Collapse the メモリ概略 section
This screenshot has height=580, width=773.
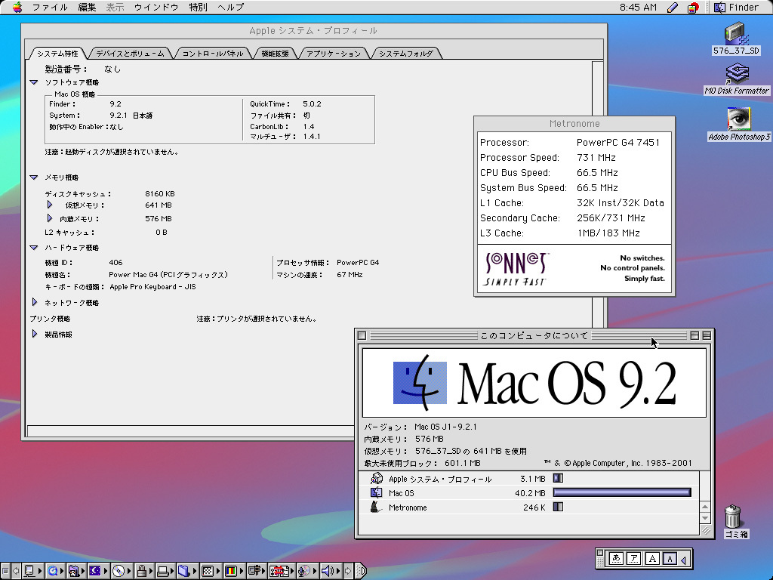(33, 177)
